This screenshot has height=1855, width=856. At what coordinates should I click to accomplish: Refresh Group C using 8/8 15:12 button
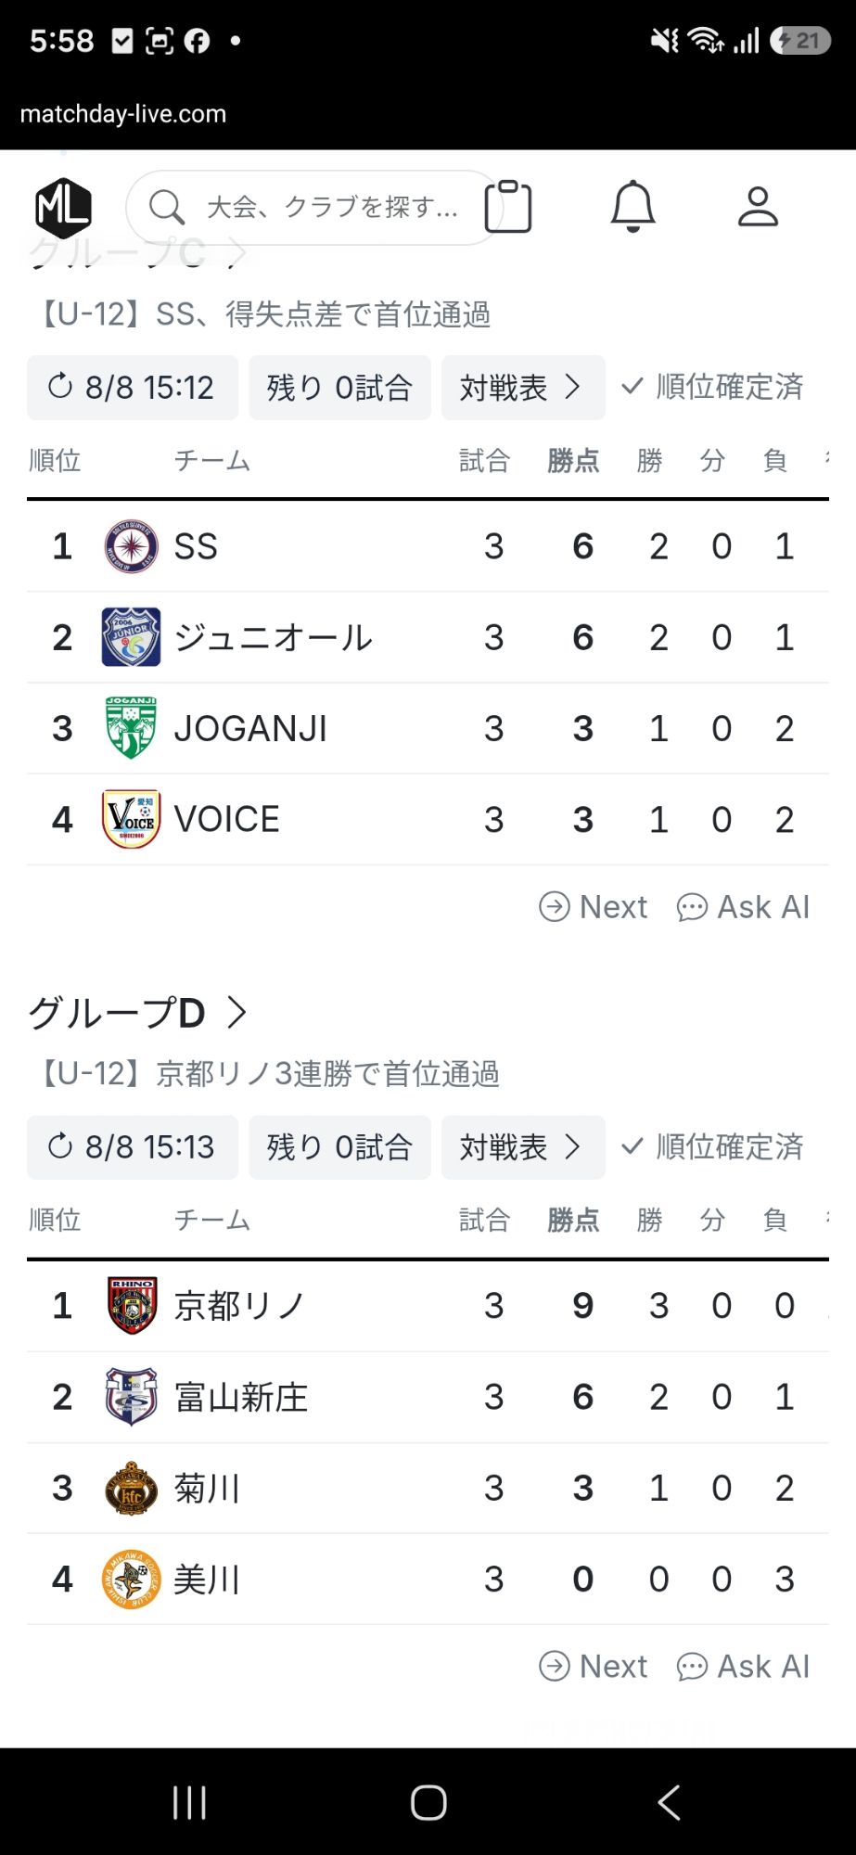pos(133,388)
